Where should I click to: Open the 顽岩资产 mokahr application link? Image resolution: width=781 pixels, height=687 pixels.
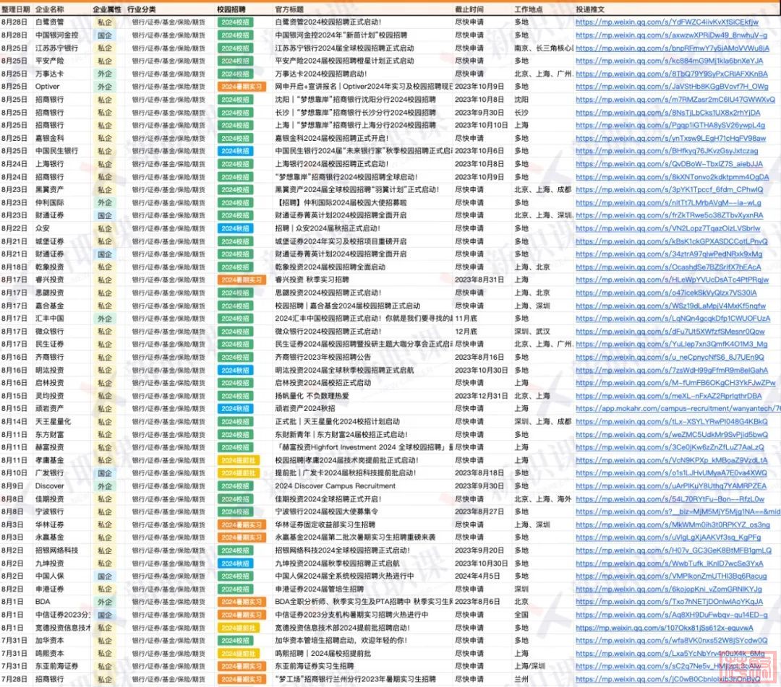pyautogui.click(x=678, y=408)
